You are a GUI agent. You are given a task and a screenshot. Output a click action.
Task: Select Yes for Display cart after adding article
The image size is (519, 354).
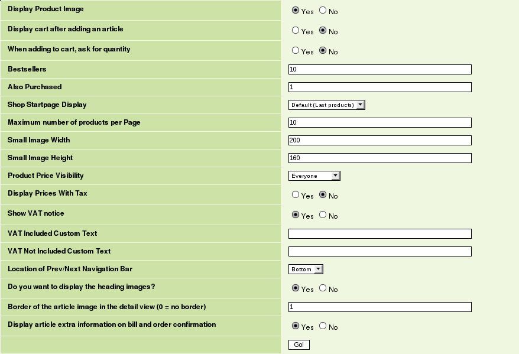tap(296, 31)
